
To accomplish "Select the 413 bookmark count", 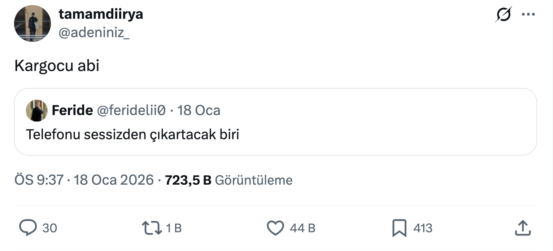I will [423, 228].
